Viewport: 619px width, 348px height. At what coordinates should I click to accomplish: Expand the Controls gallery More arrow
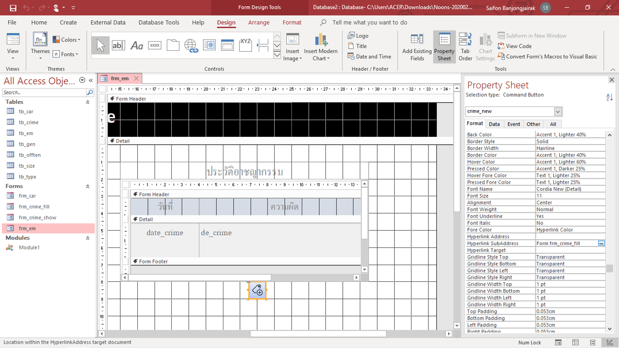pos(277,55)
